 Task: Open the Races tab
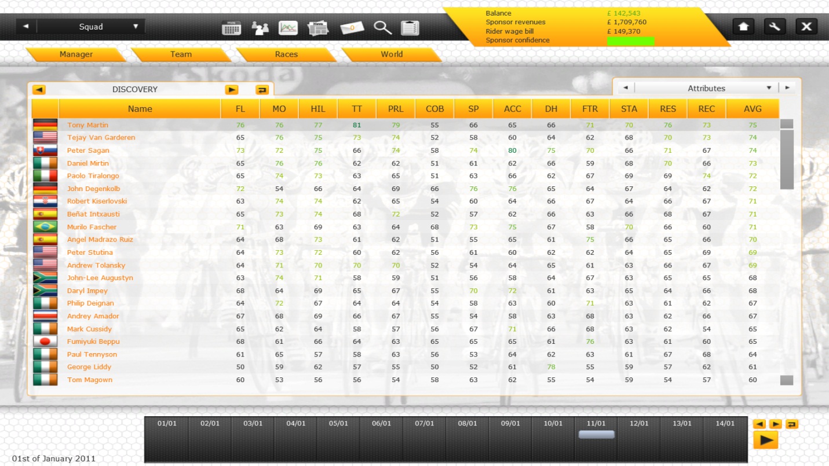click(x=286, y=54)
